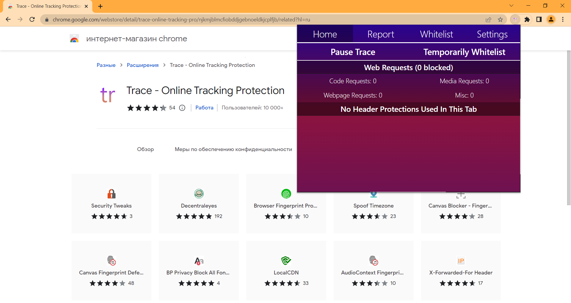Click the Canvas Fingerprint Defender icon
Screen dimensions: 571x303
pyautogui.click(x=112, y=260)
